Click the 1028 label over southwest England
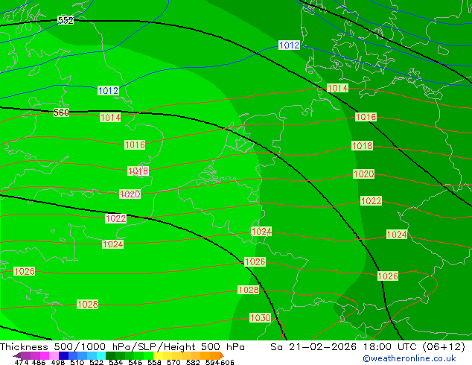 pyautogui.click(x=88, y=304)
